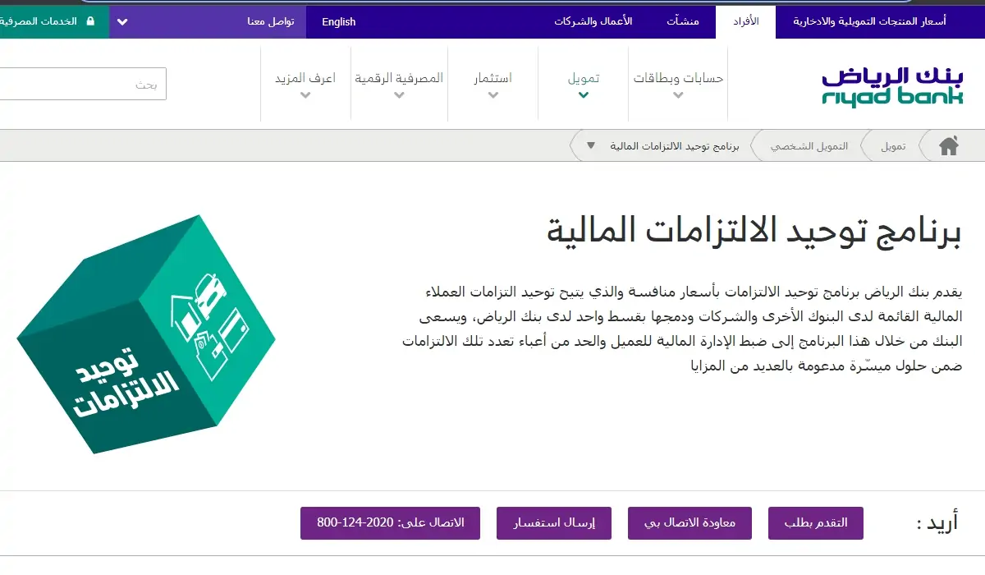Click the Riyad Bank logo
985x575 pixels.
892,86
